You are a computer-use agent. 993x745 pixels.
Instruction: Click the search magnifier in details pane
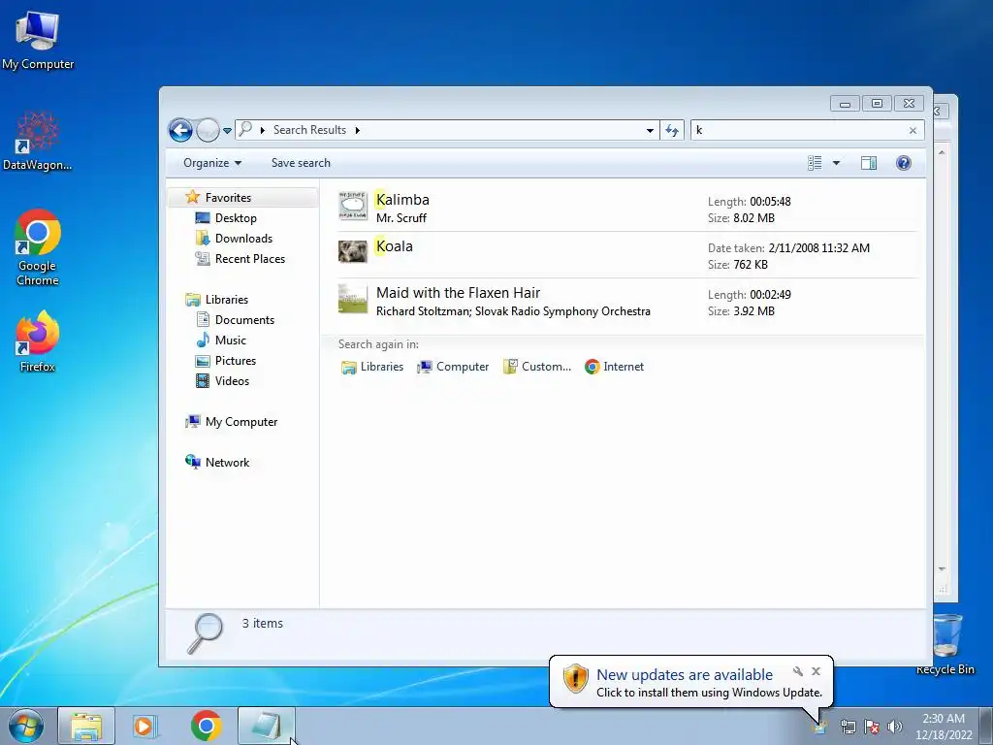click(205, 632)
